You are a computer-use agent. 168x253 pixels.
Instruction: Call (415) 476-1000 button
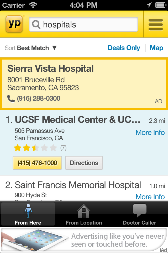tap(37, 163)
